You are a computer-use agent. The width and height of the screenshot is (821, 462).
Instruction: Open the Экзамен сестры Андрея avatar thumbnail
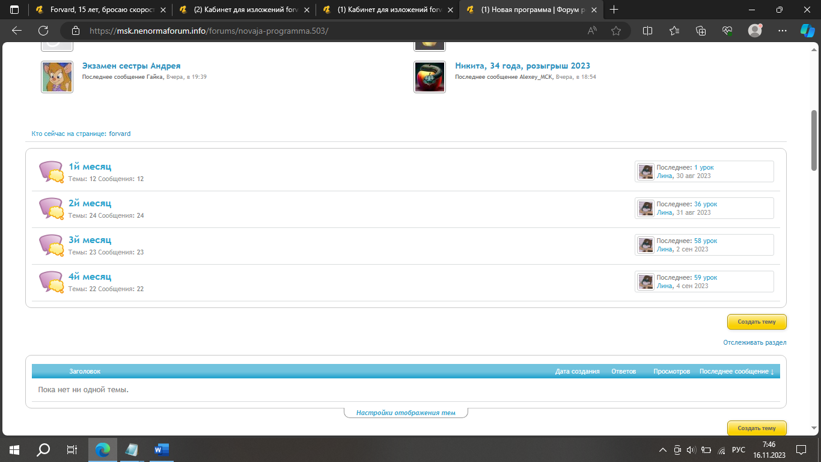coord(57,77)
